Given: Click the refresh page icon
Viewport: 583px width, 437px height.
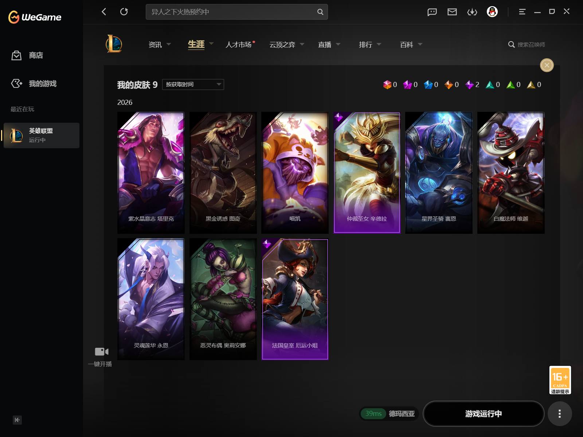Looking at the screenshot, I should coord(124,12).
